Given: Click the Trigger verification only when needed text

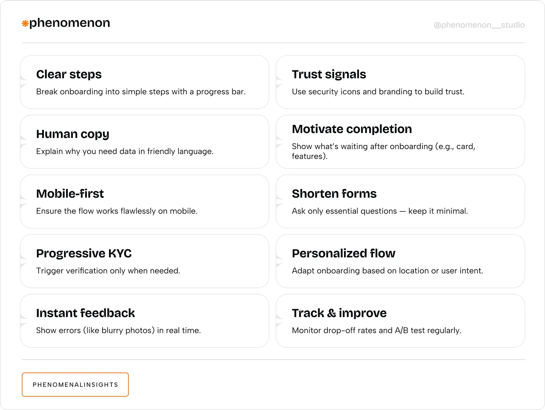Looking at the screenshot, I should 108,271.
